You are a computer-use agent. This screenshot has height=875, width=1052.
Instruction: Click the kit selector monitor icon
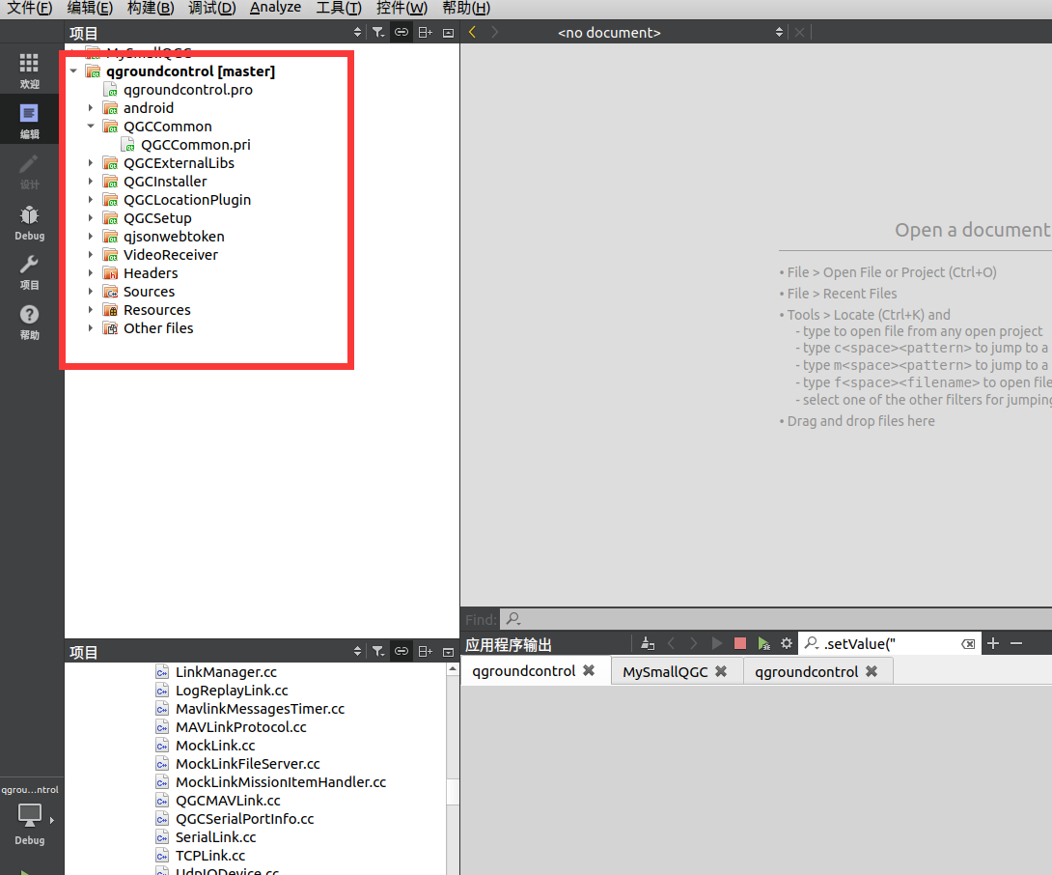point(30,815)
